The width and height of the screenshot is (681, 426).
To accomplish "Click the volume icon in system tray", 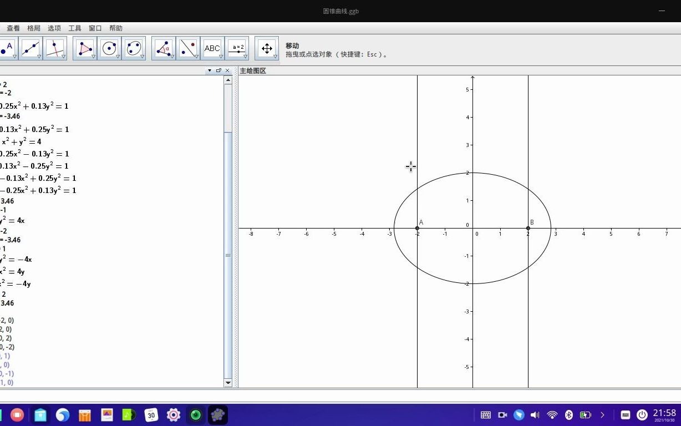I will tap(534, 415).
